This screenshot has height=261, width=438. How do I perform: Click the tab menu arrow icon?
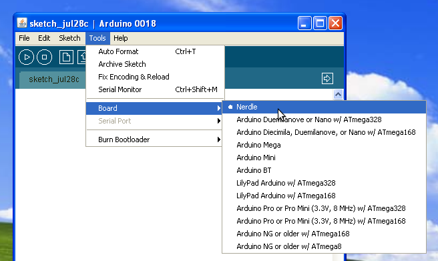point(327,79)
